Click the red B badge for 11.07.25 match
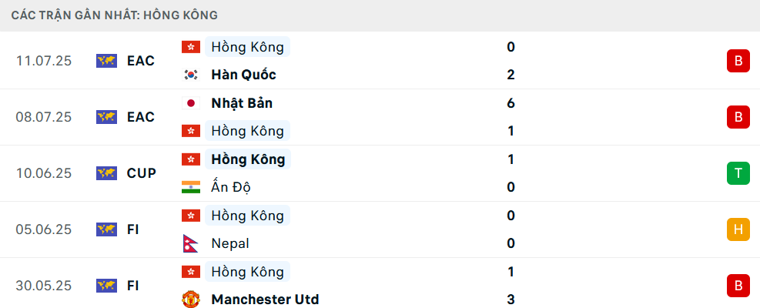 click(x=738, y=61)
